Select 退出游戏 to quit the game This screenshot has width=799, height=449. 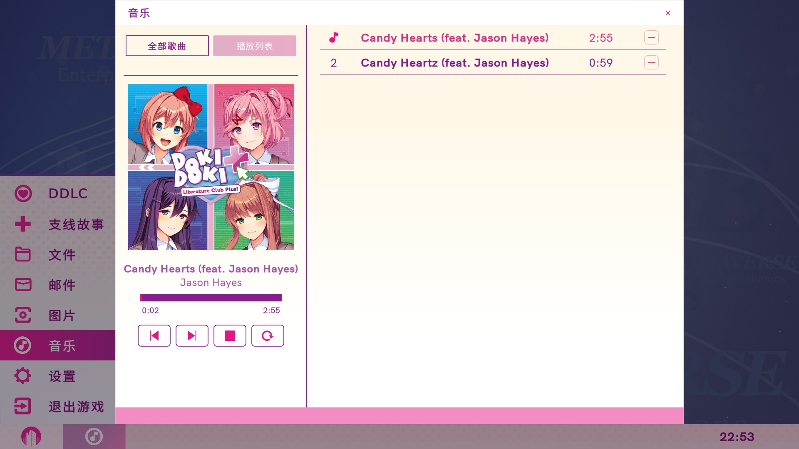(57, 406)
